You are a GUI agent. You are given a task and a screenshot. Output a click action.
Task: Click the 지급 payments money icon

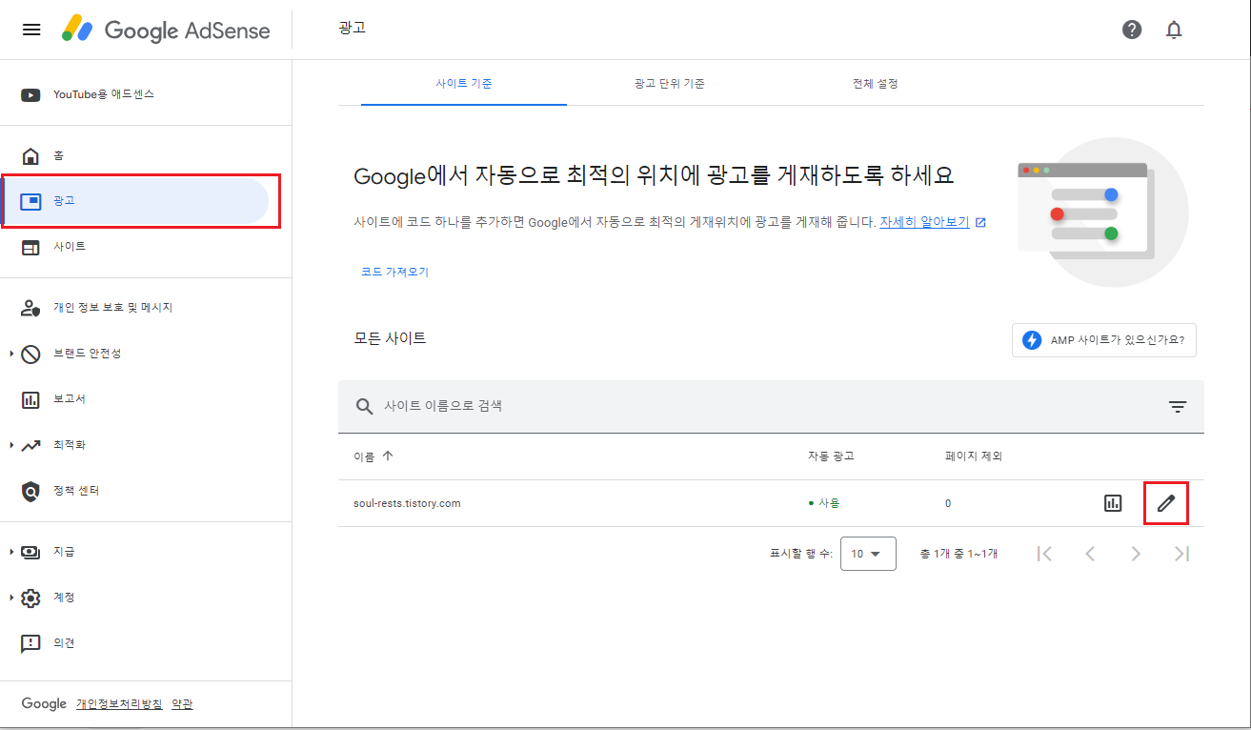coord(31,552)
